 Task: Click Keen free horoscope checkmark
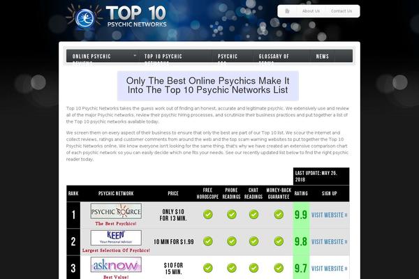(x=207, y=241)
